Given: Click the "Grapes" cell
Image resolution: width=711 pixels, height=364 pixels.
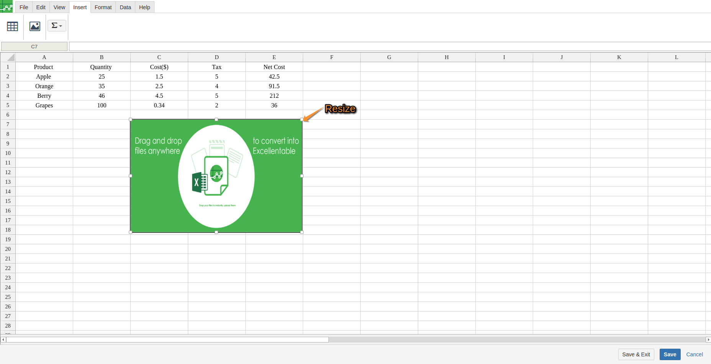Looking at the screenshot, I should [44, 105].
